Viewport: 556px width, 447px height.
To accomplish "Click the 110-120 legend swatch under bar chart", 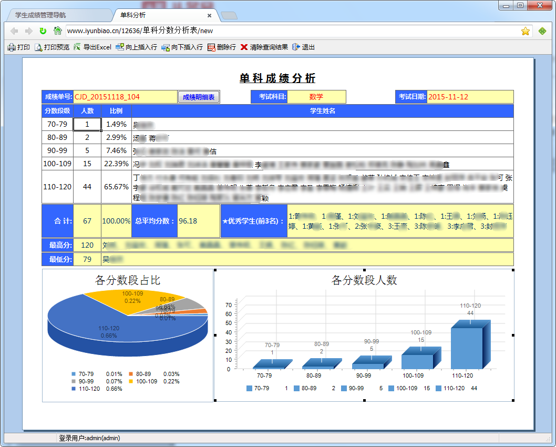I will tap(439, 389).
